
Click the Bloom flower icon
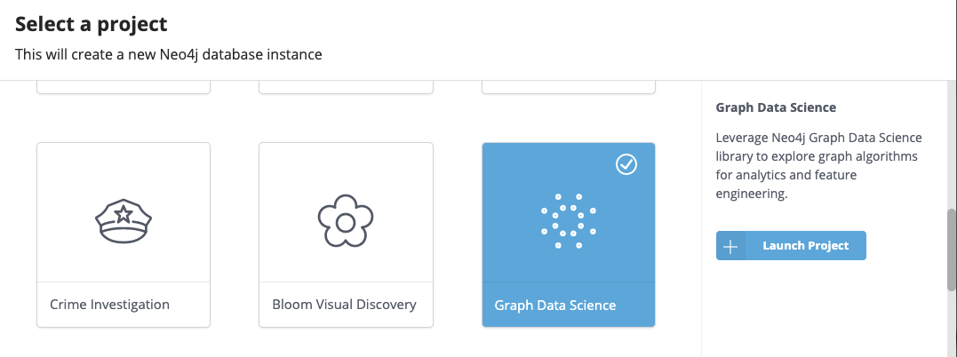point(346,220)
